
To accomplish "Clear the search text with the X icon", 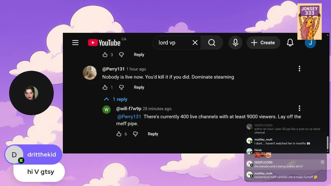I will [195, 43].
